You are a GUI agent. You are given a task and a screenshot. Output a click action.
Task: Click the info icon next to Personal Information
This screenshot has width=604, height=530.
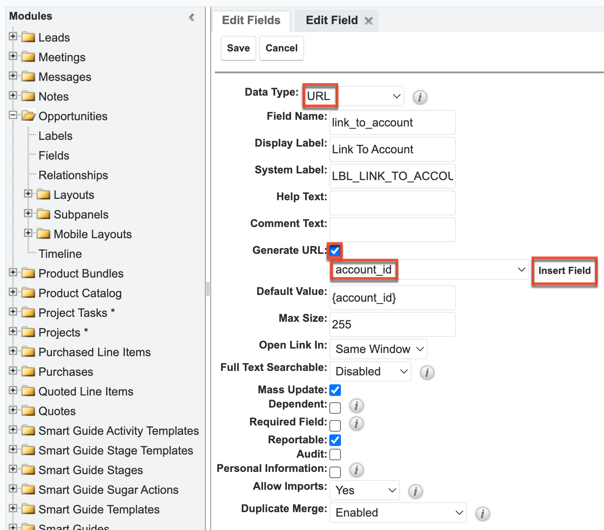(357, 470)
